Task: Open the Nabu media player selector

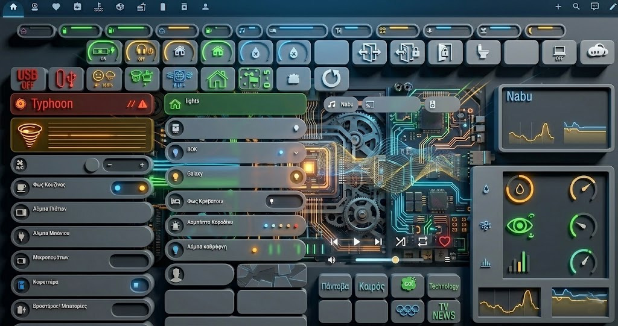Action: click(x=341, y=104)
